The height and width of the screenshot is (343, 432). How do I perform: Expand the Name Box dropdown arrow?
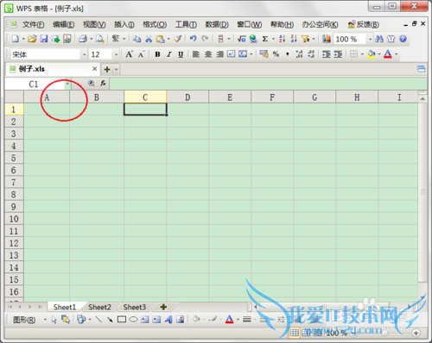pos(67,84)
